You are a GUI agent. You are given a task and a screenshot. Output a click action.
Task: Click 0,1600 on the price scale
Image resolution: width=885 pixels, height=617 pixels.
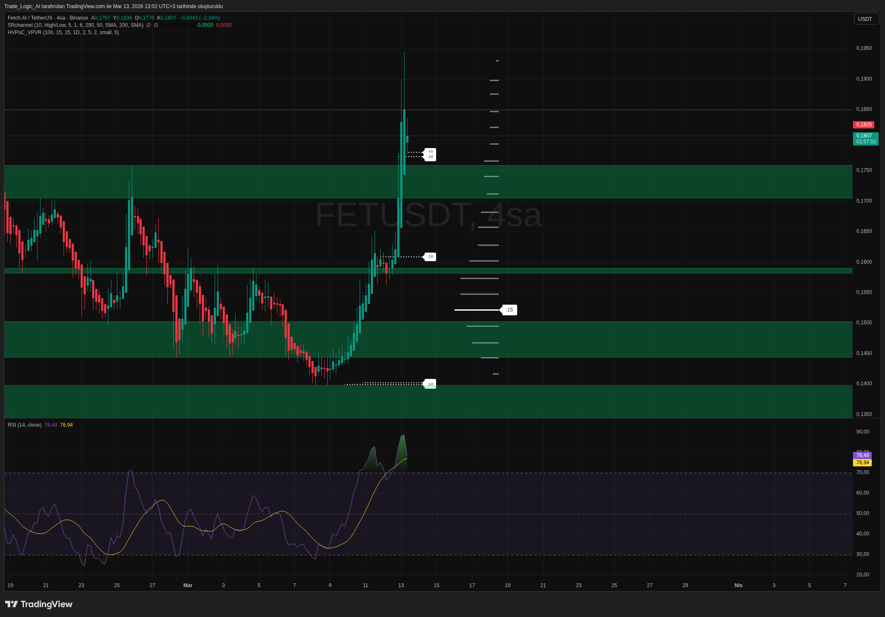click(x=864, y=262)
